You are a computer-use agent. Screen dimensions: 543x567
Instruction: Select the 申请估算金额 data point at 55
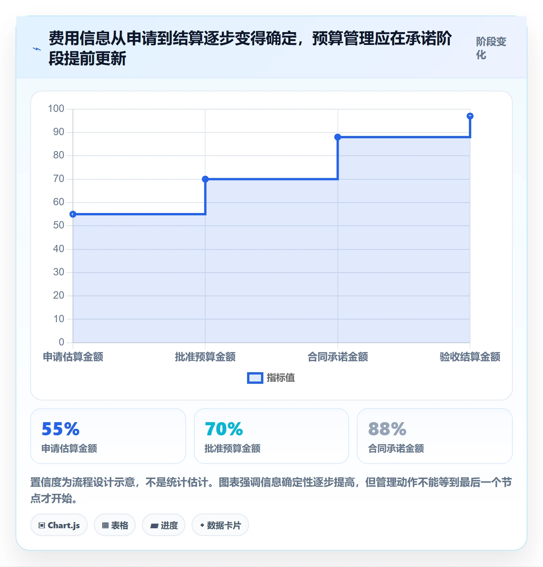(x=73, y=214)
